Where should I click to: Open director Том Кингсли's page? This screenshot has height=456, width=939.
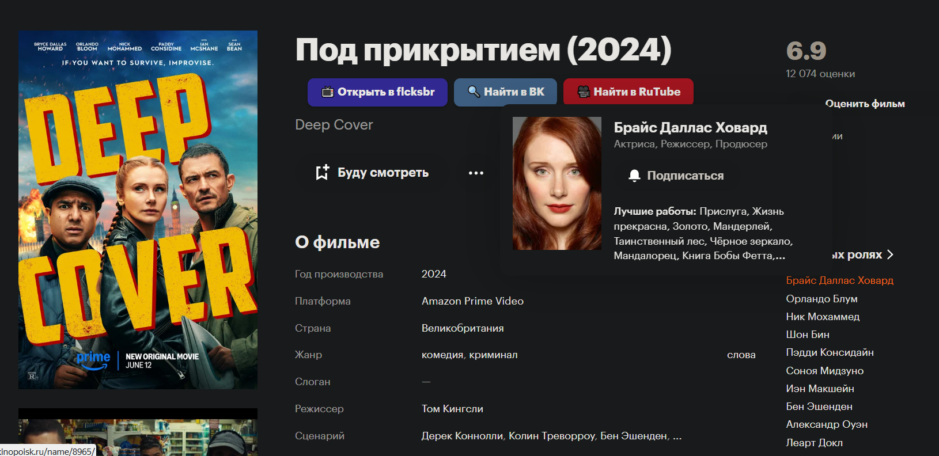coord(452,409)
